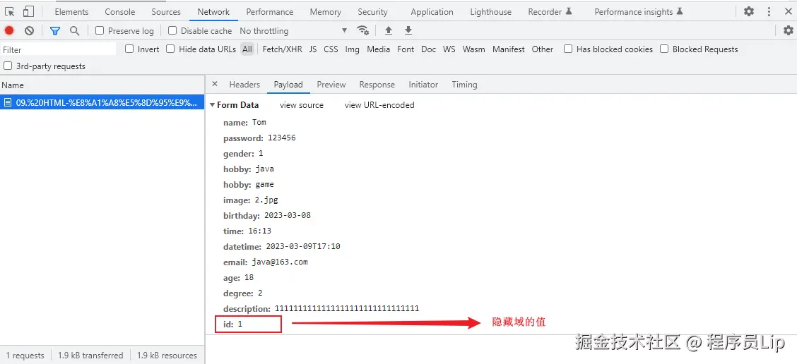Open DevTools settings gear in top bar
This screenshot has width=797, height=364.
(x=749, y=11)
